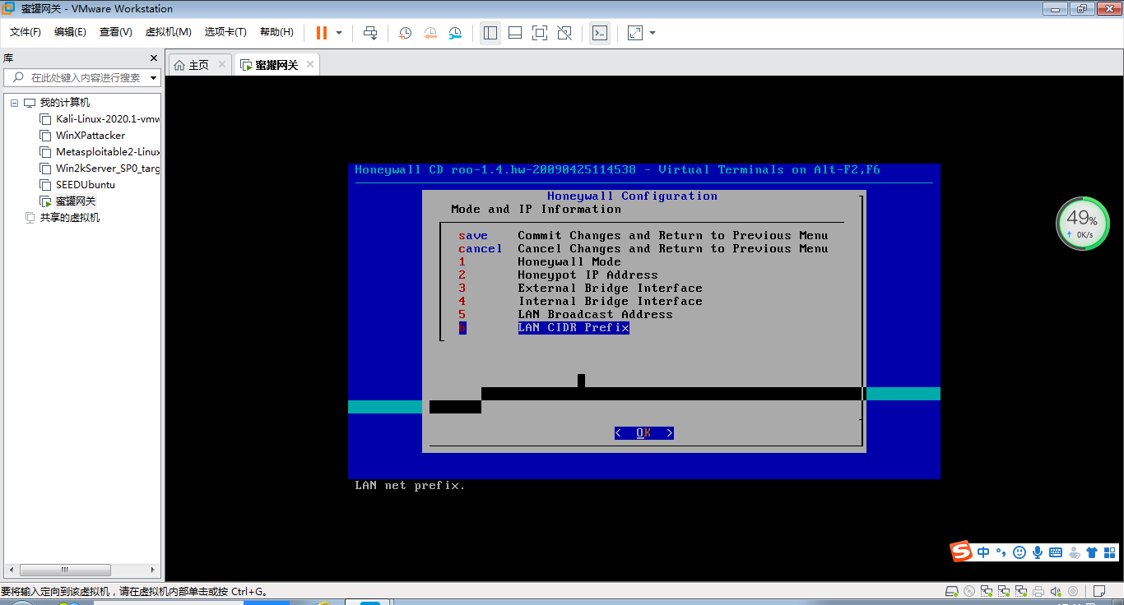1124x605 pixels.
Task: Select SEEDUbuntu VM in library
Action: click(x=77, y=185)
